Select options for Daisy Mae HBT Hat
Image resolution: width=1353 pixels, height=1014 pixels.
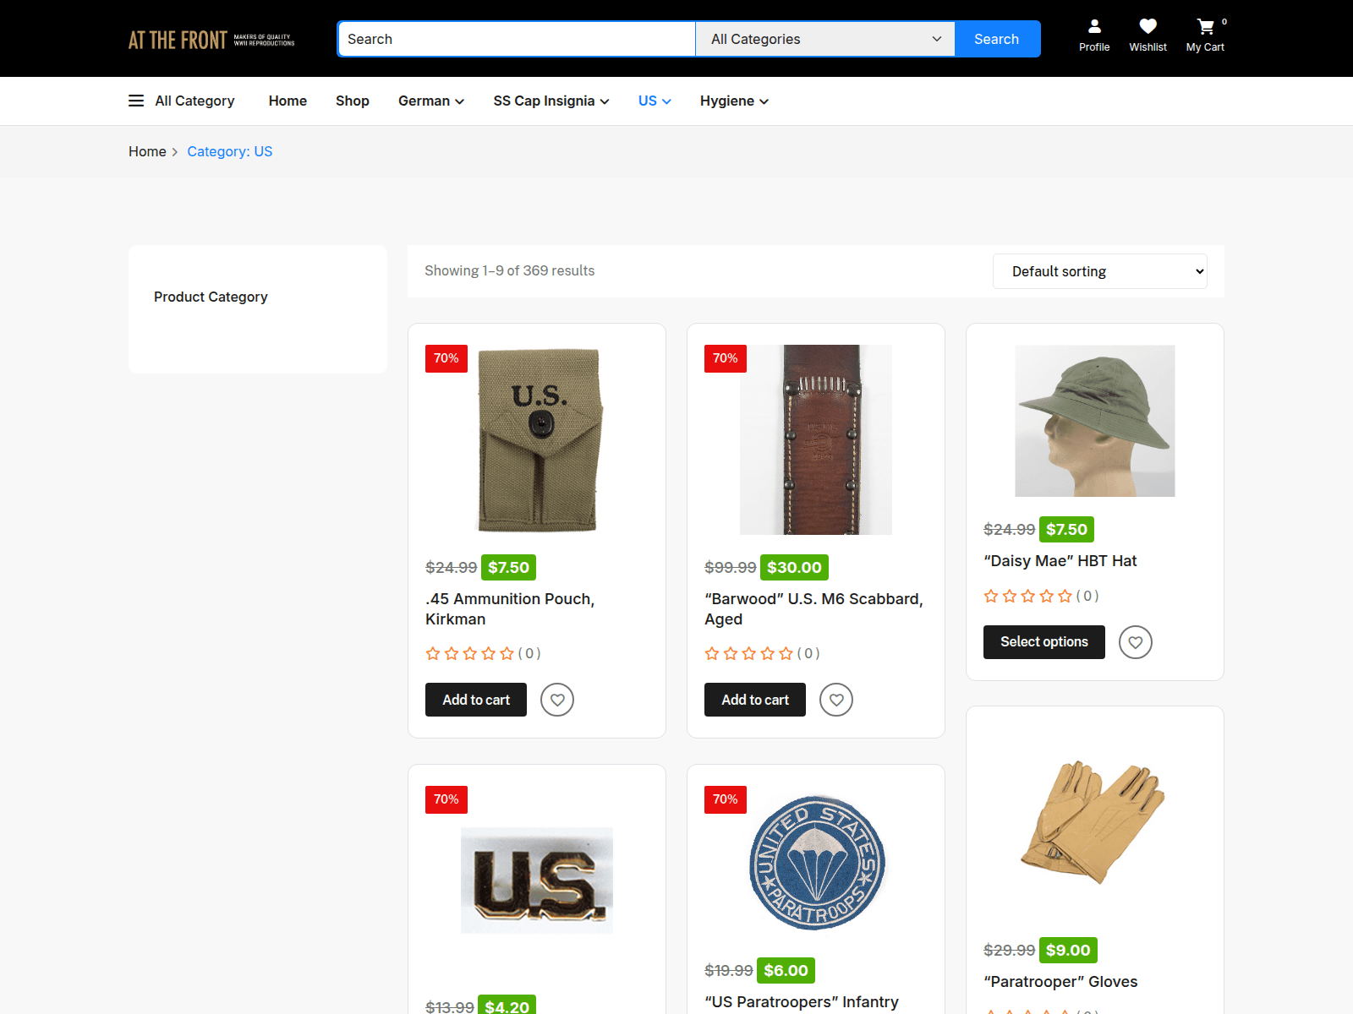pos(1044,642)
